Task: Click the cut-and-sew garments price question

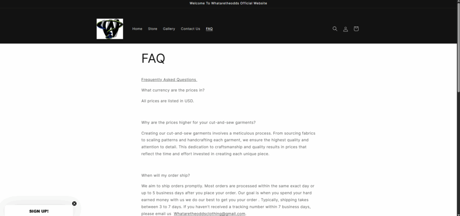Action: [x=198, y=122]
